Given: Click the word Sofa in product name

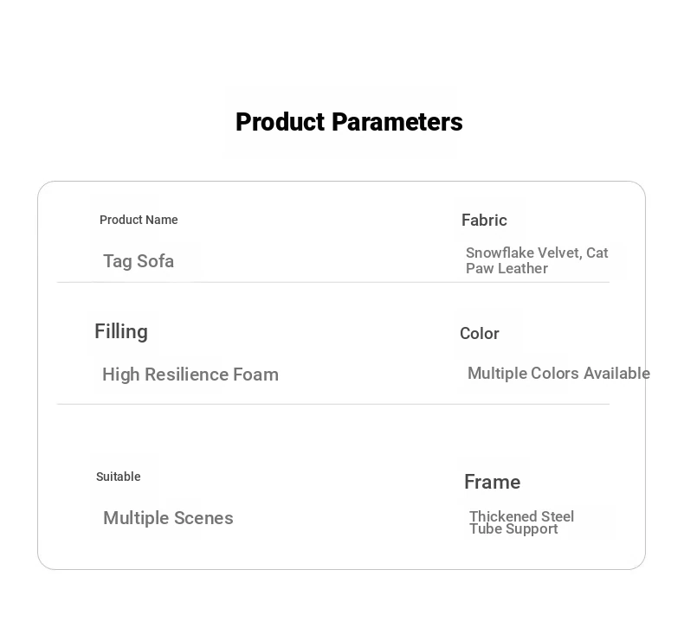Looking at the screenshot, I should pos(156,261).
